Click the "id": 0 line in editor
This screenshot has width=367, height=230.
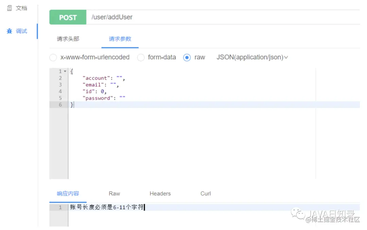pyautogui.click(x=94, y=91)
